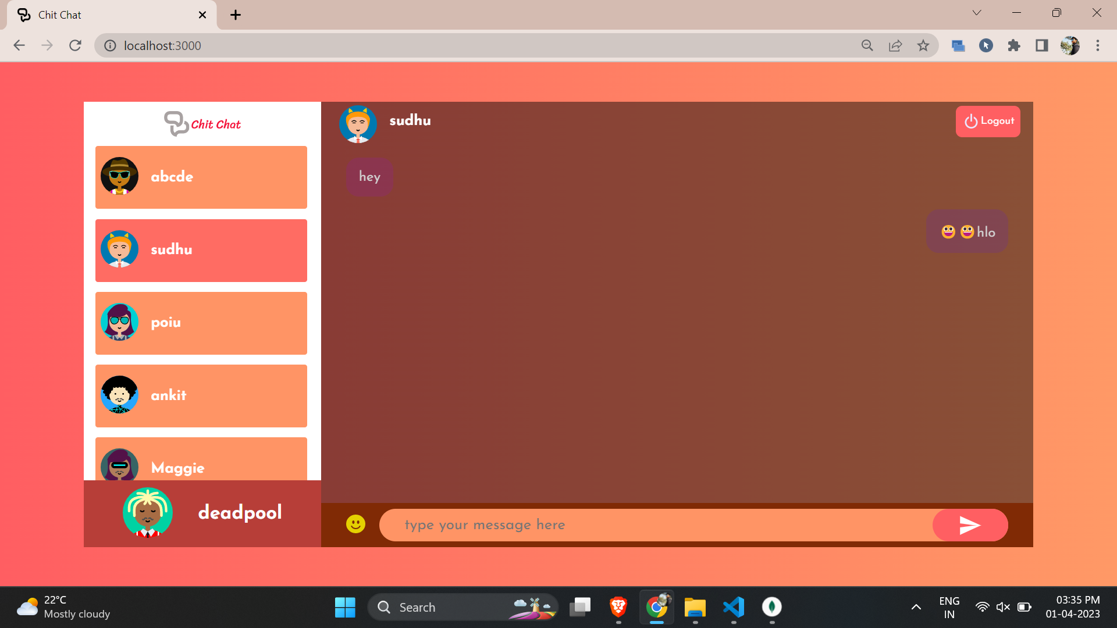Reload the page
The height and width of the screenshot is (628, 1117).
click(75, 45)
